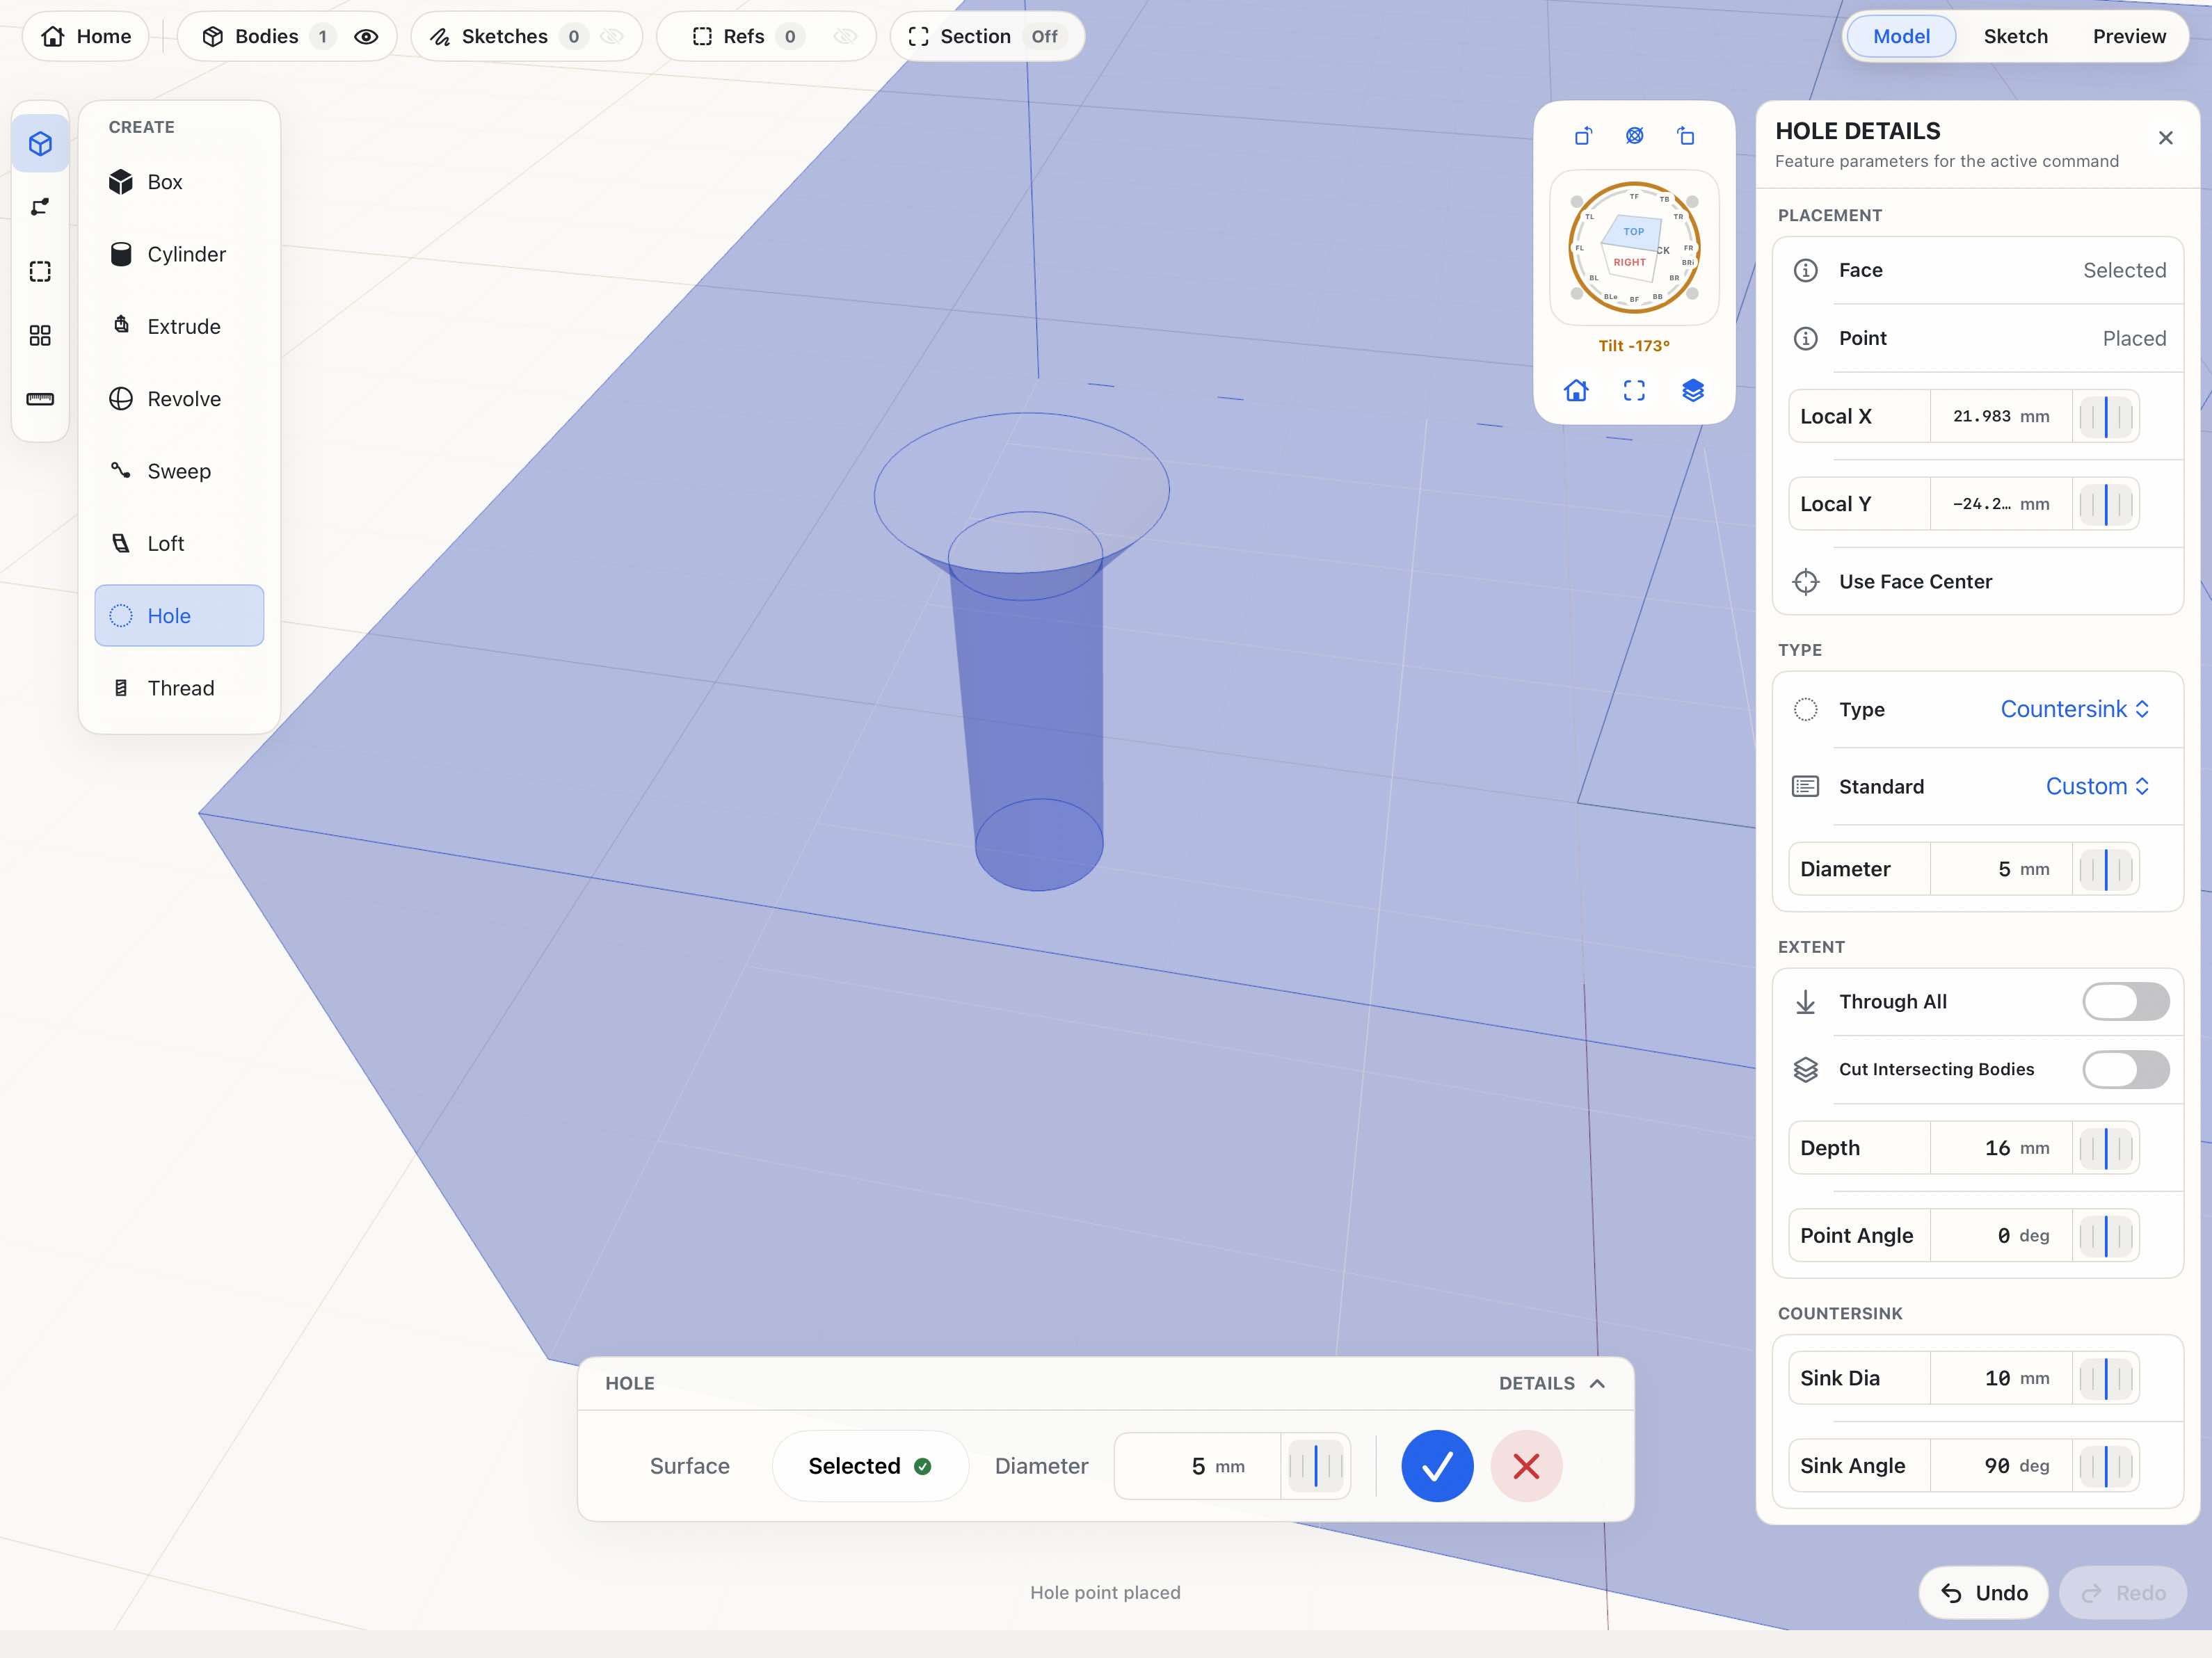
Task: Edit the Hole bar Diameter 5 mm field
Action: 1198,1466
